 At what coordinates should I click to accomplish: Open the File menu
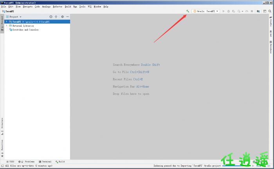pos(4,7)
